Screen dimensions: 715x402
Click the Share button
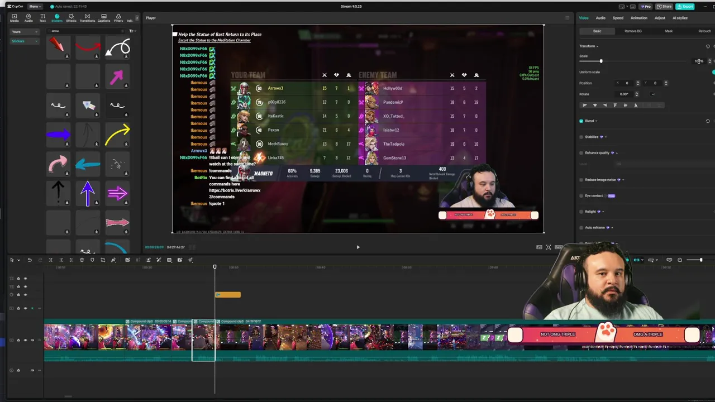tap(664, 7)
